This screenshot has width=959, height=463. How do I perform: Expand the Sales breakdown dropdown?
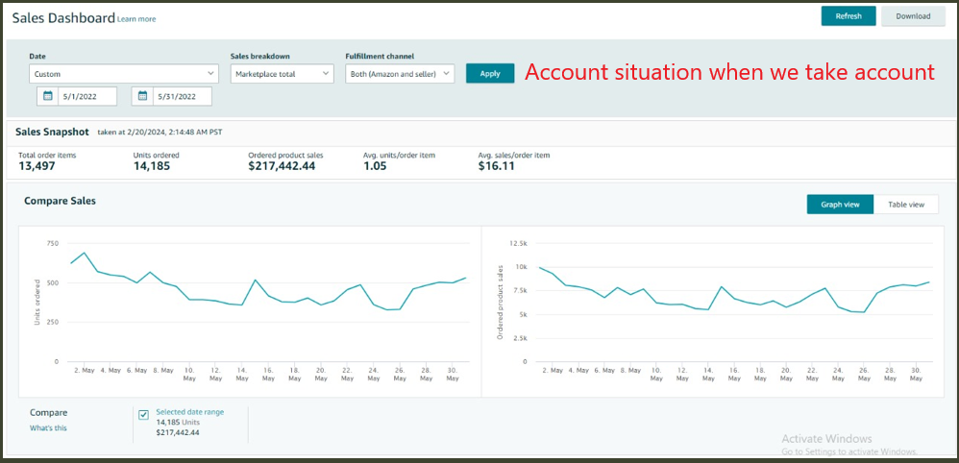click(282, 74)
